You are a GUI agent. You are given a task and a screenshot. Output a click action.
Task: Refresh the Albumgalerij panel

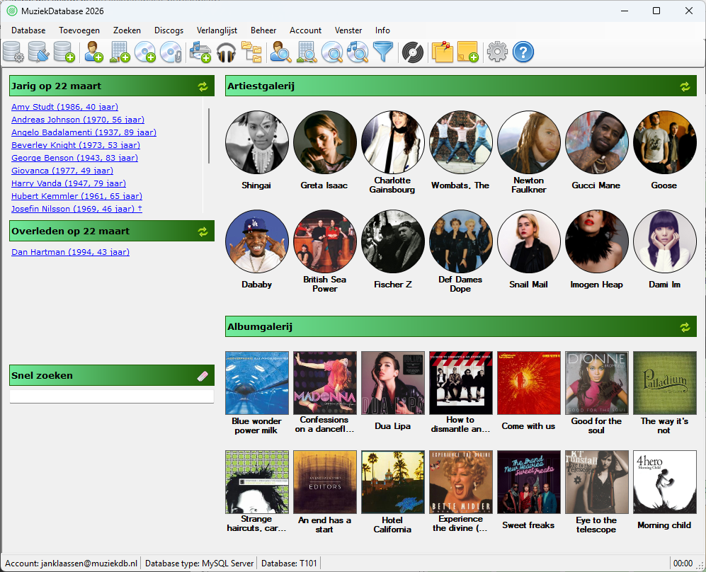(x=685, y=327)
